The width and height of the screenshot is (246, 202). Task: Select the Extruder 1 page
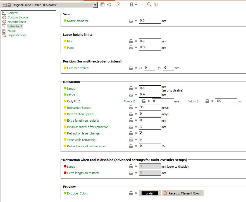pos(15,26)
